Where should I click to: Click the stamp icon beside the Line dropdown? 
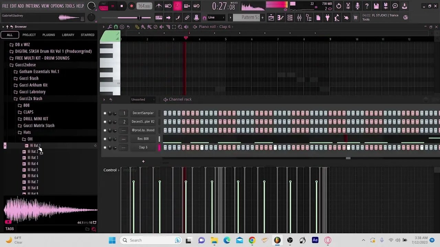[196, 17]
